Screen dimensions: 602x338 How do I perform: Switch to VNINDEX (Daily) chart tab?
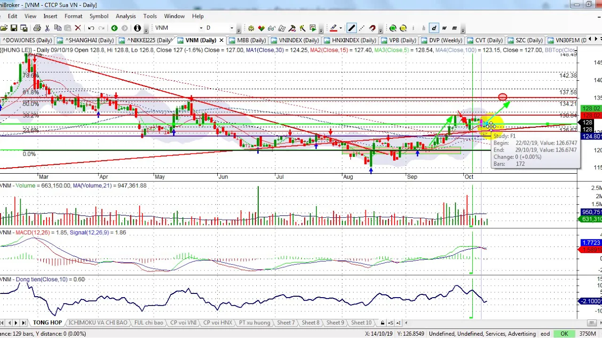tap(295, 40)
